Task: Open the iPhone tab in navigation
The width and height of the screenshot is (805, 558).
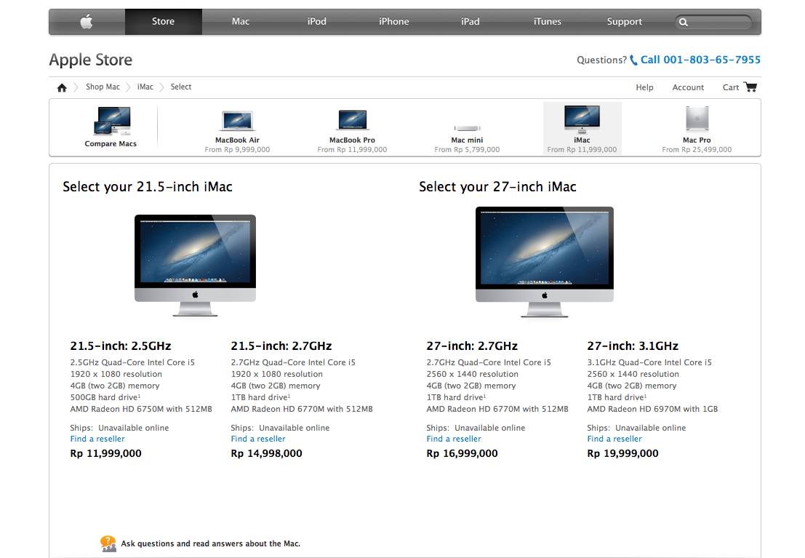Action: pyautogui.click(x=393, y=22)
